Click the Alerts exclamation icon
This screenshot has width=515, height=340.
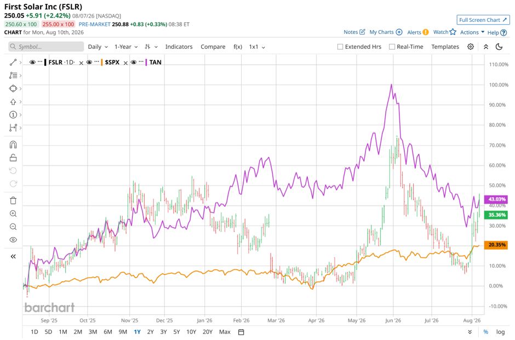(x=426, y=32)
